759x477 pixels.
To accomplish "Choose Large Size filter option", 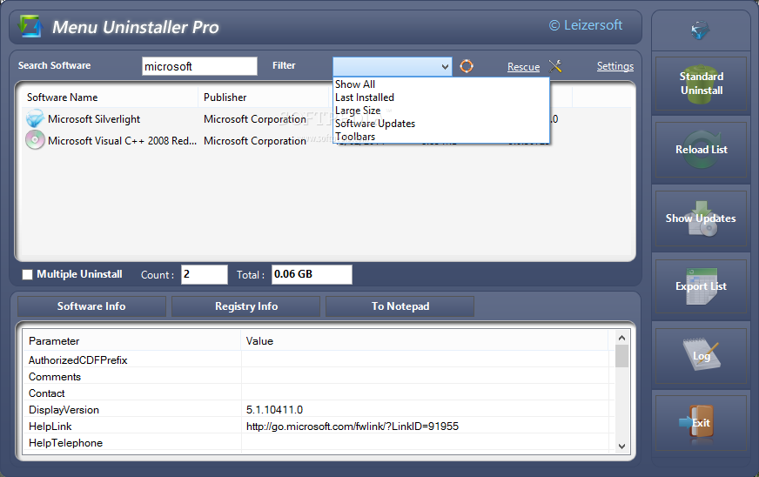I will pyautogui.click(x=441, y=111).
